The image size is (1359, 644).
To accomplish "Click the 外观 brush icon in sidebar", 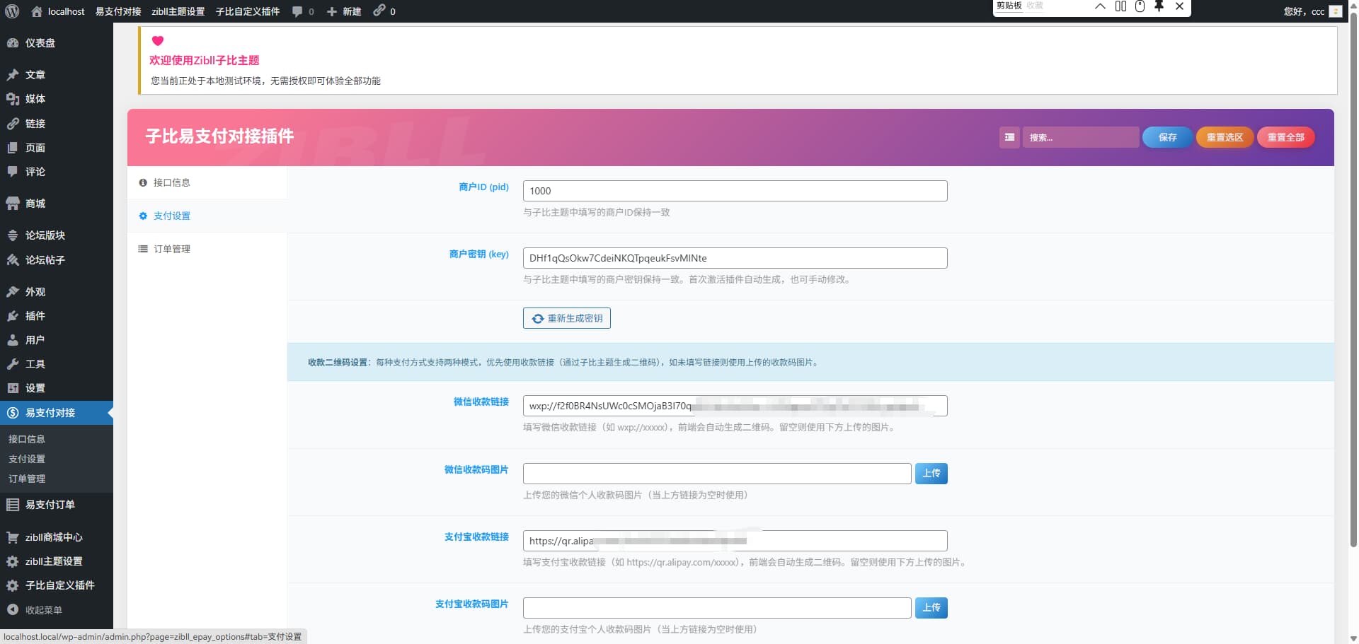I will 13,292.
